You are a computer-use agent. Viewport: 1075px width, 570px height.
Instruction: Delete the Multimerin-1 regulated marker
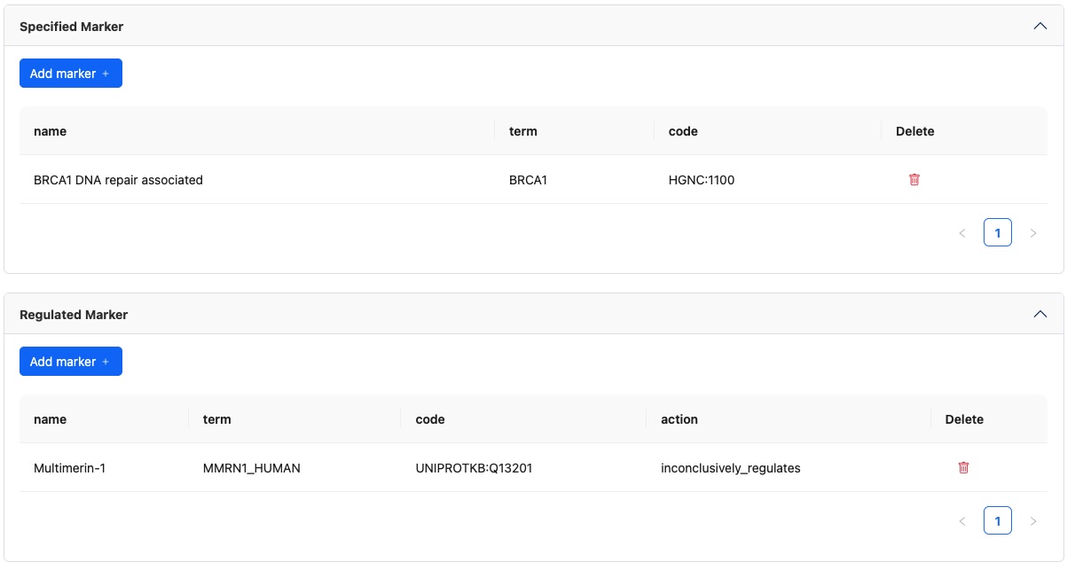pos(963,468)
